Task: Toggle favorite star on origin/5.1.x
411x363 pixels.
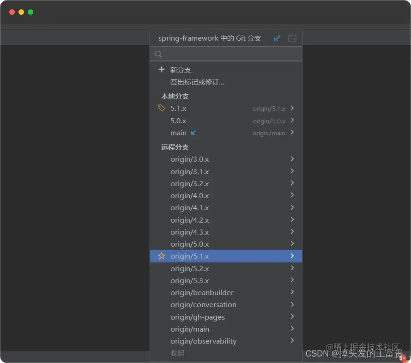Action: tap(162, 256)
